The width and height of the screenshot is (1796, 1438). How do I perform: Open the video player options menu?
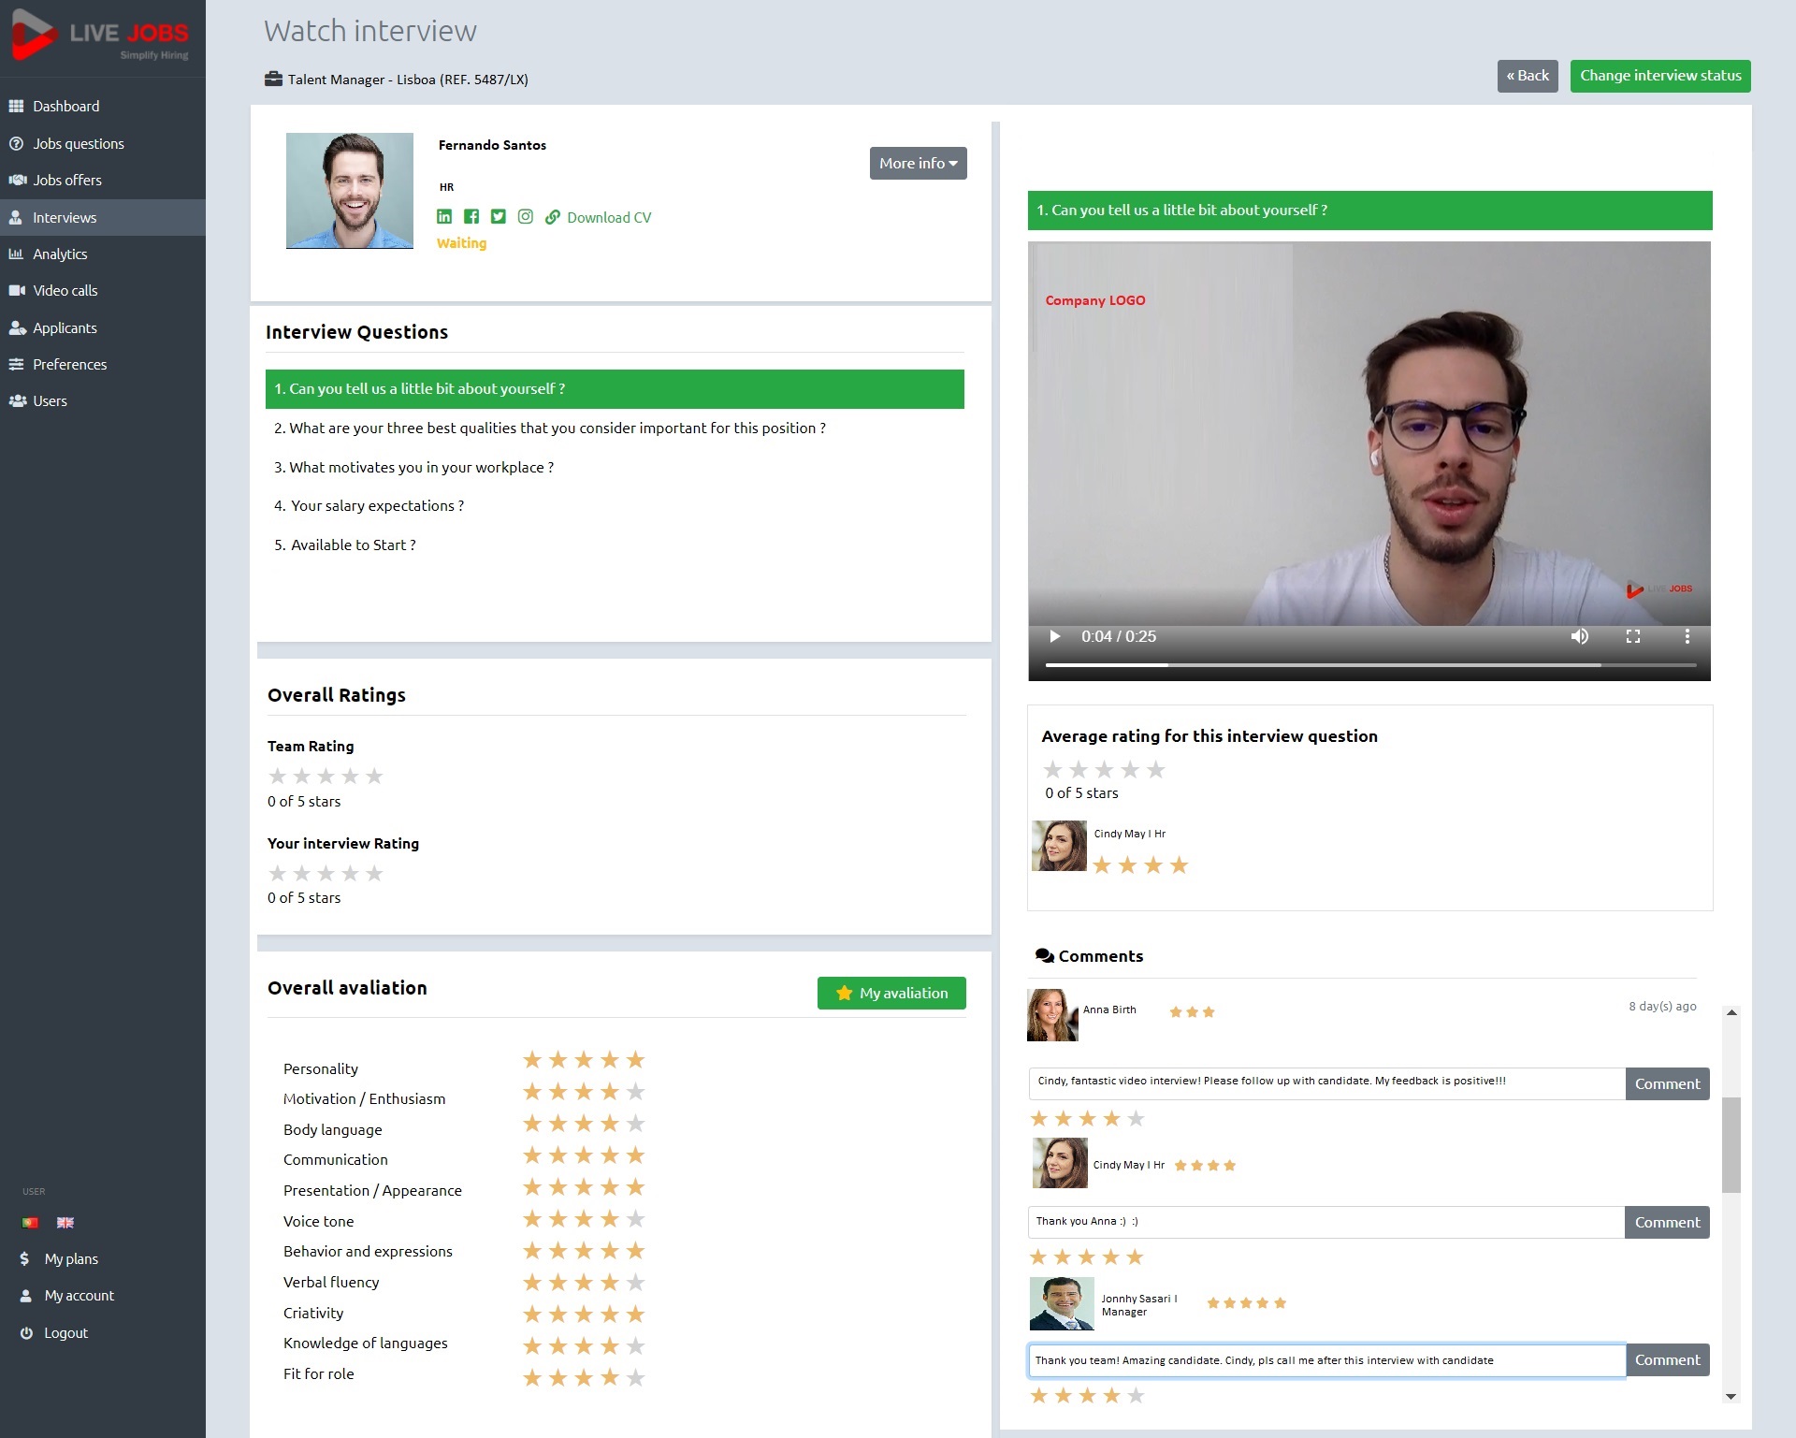[x=1687, y=636]
